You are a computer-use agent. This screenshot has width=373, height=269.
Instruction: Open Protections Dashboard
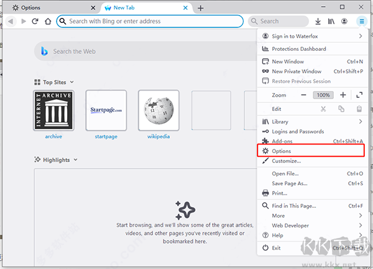point(312,49)
